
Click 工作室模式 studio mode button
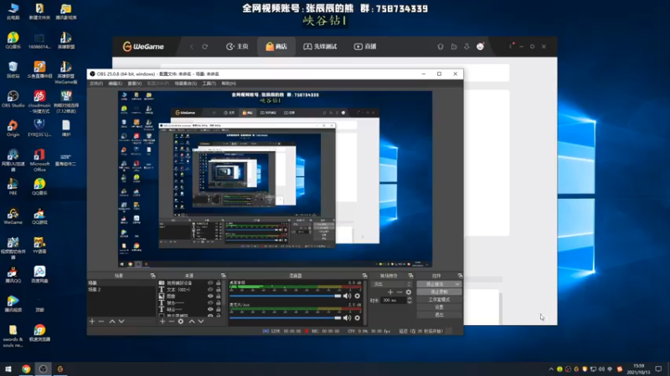[x=439, y=300]
